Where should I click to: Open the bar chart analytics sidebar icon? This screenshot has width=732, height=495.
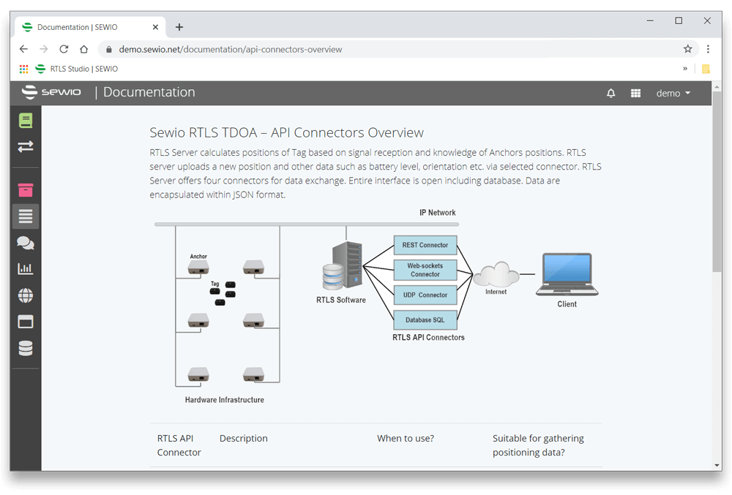click(x=25, y=268)
